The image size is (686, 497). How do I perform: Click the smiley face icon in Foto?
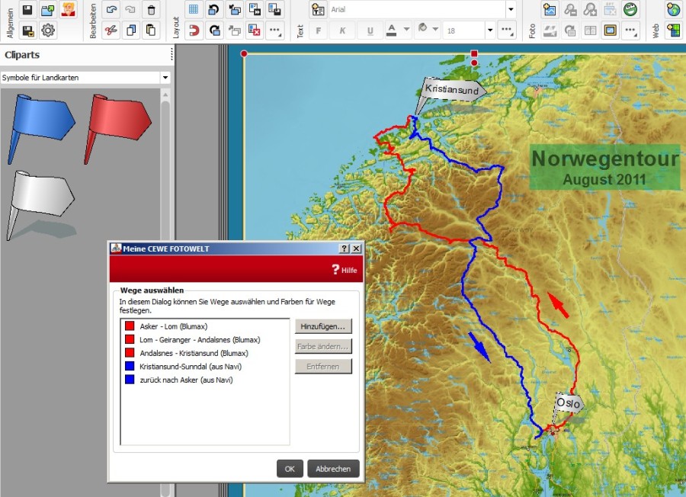coord(630,10)
